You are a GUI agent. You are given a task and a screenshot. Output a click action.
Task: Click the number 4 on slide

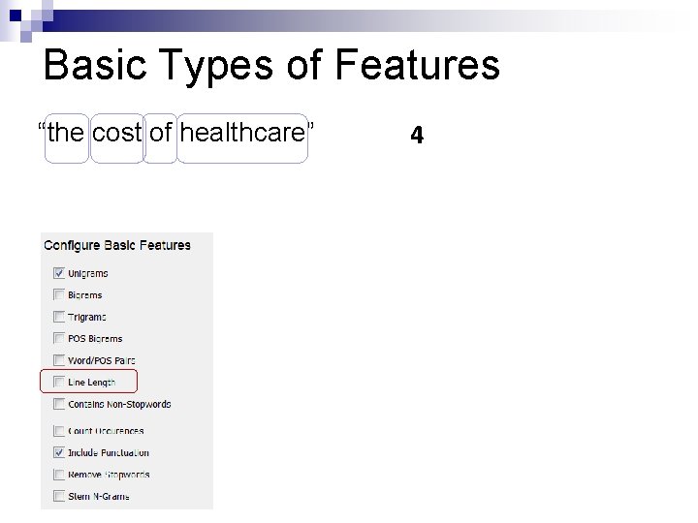(417, 135)
